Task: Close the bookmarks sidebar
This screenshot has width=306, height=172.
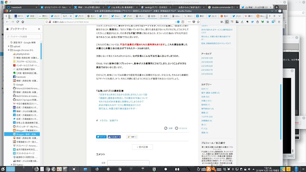Action: click(x=39, y=29)
